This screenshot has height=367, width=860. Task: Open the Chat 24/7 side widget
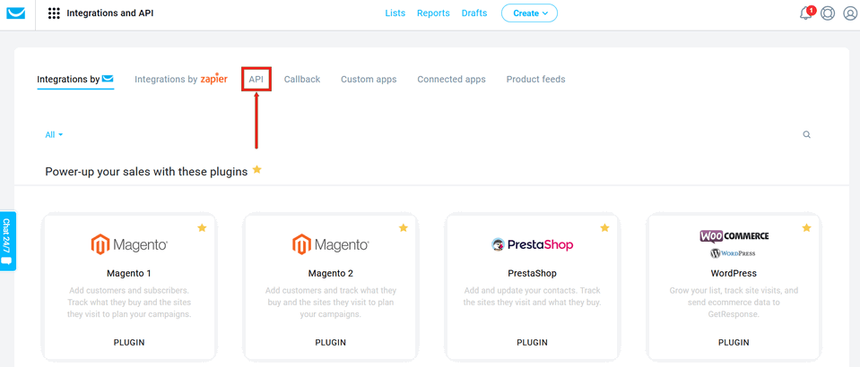tap(7, 241)
